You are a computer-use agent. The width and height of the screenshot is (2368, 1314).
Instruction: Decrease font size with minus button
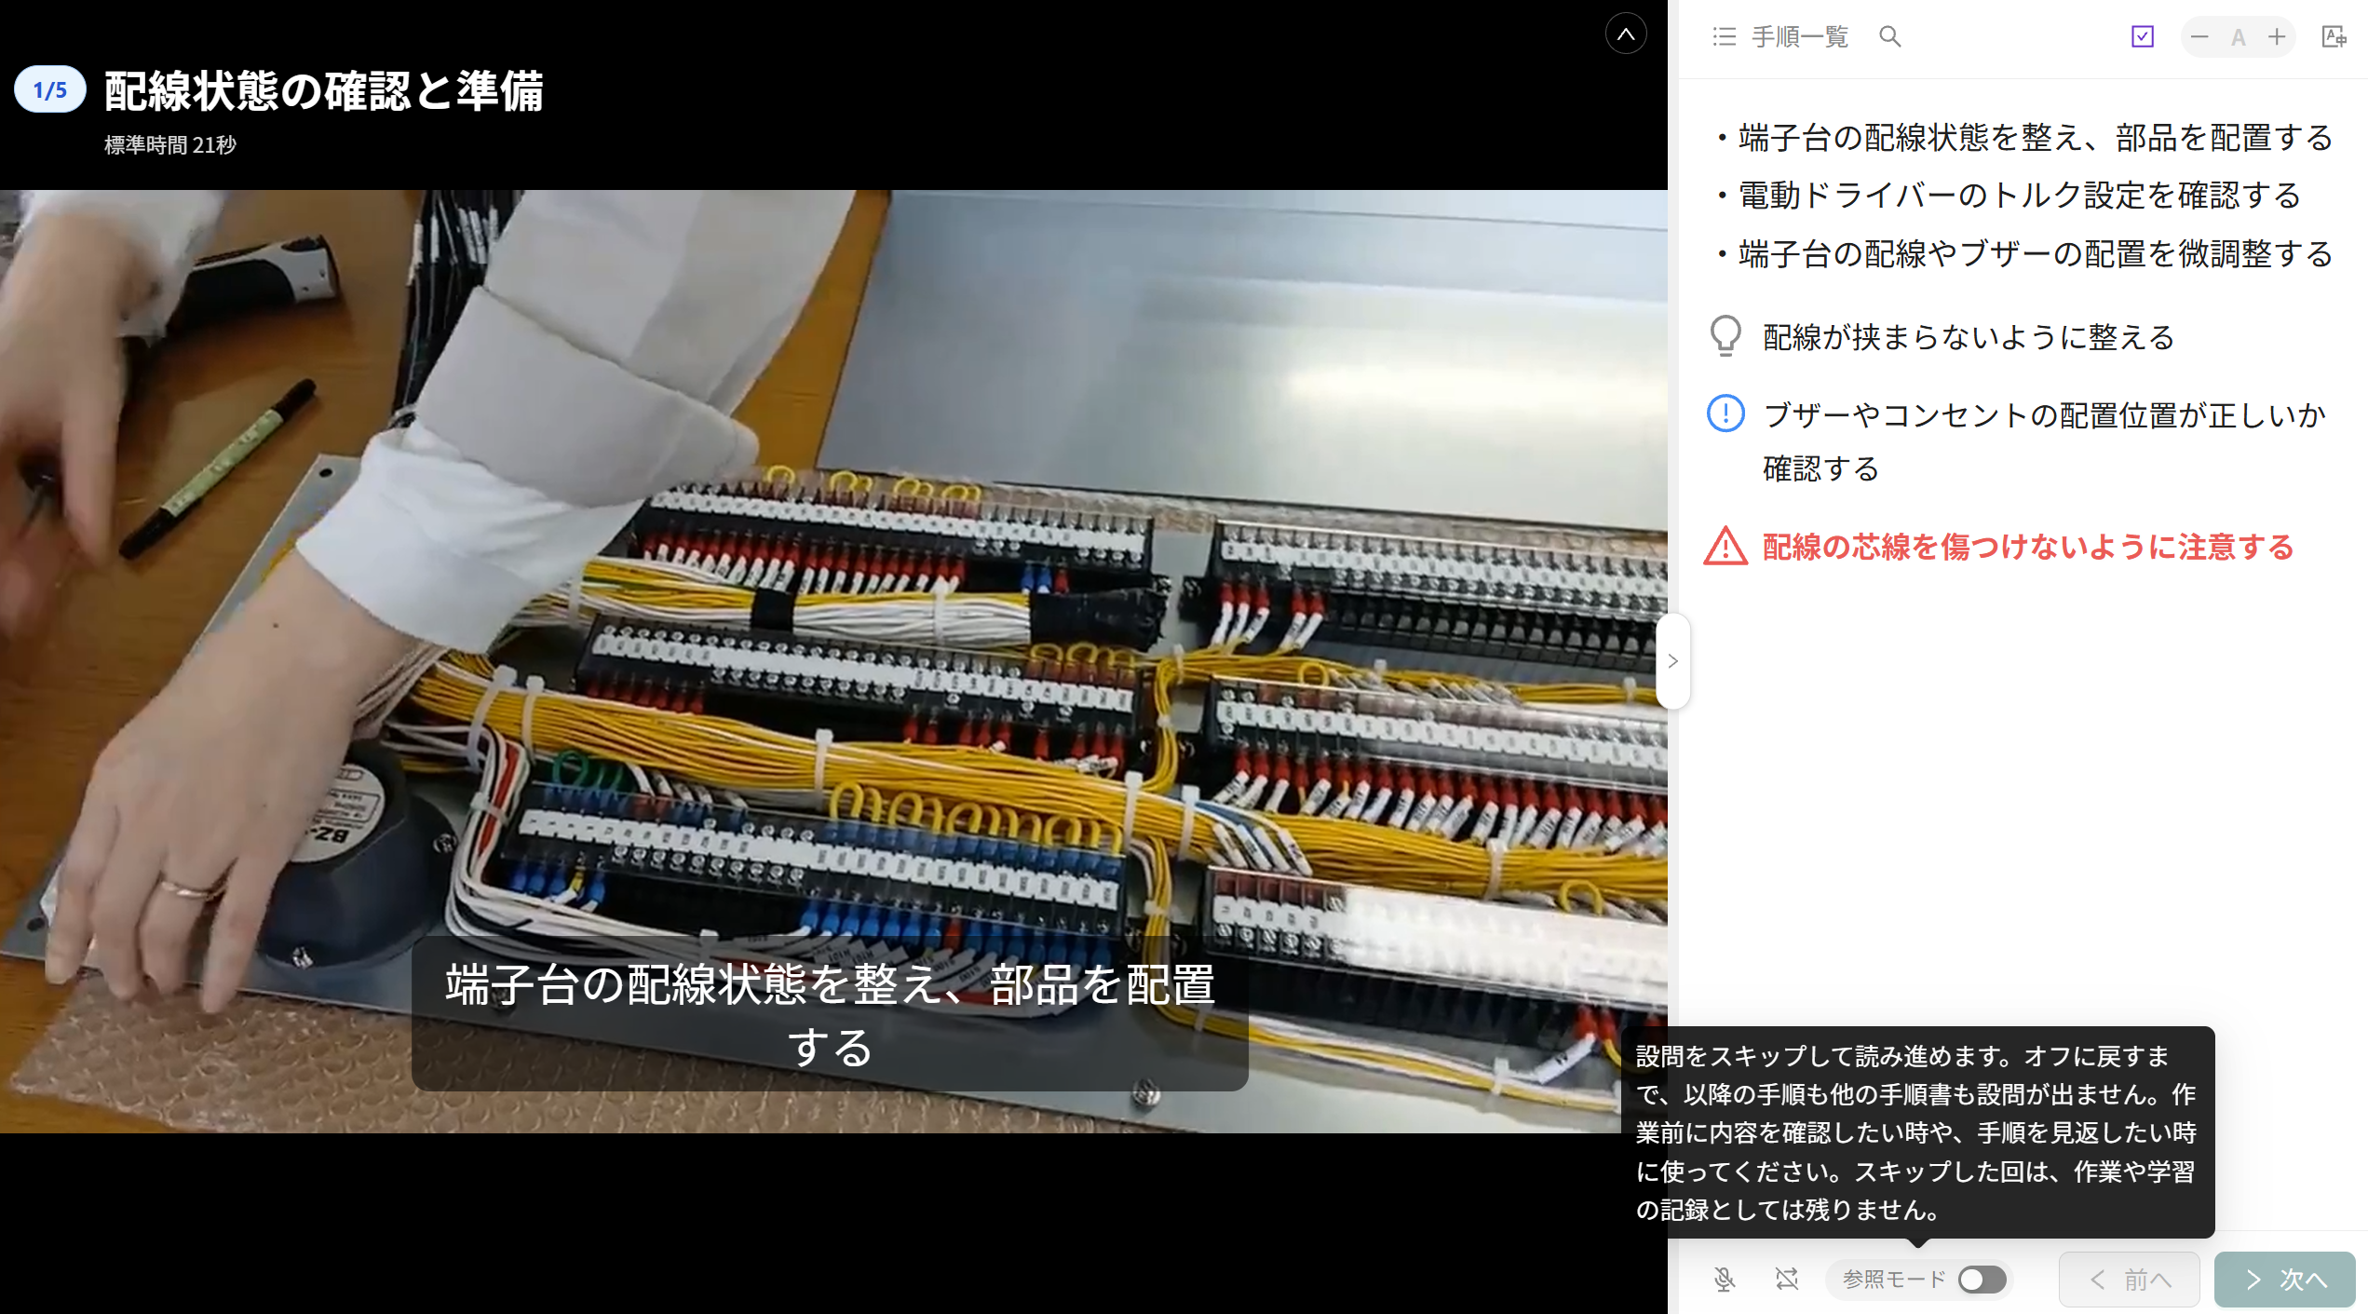(2199, 37)
